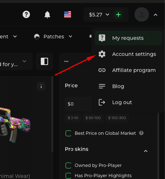
Task: Open the skin item's vertical dots menu
Action: pos(41,86)
